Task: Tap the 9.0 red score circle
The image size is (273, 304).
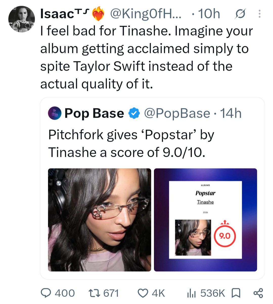Action: pyautogui.click(x=225, y=236)
